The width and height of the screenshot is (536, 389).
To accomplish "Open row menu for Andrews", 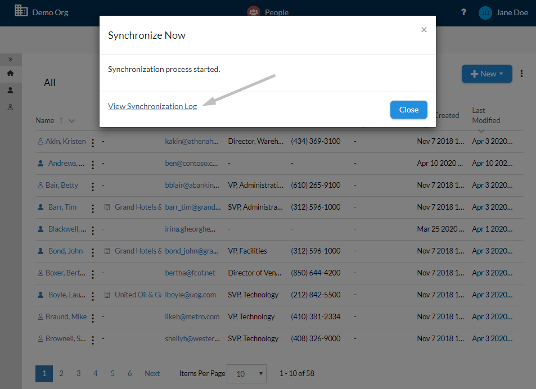I will pos(93,165).
